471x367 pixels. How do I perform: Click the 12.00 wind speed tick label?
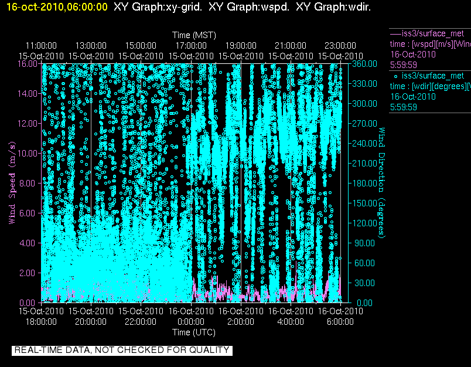tap(28, 124)
